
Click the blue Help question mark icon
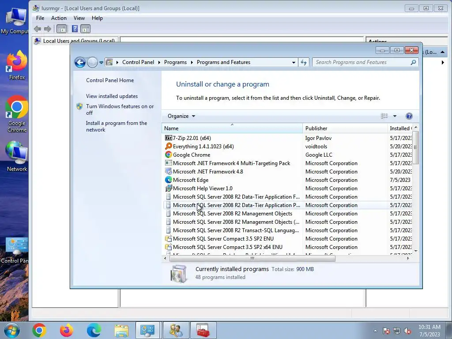click(409, 116)
